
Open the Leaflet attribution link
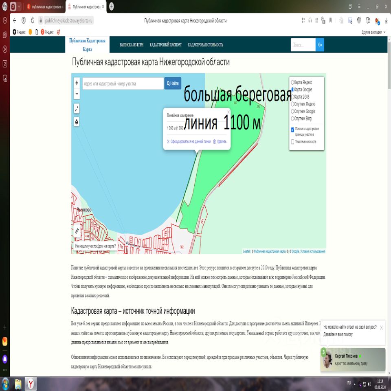point(246,251)
